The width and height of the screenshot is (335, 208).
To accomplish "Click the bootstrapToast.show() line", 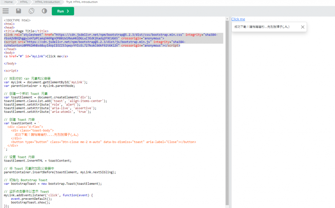I will [x=30, y=203].
